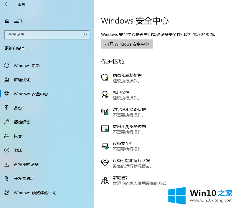Open 开发者选项 page
The width and height of the screenshot is (236, 208).
tap(24, 179)
